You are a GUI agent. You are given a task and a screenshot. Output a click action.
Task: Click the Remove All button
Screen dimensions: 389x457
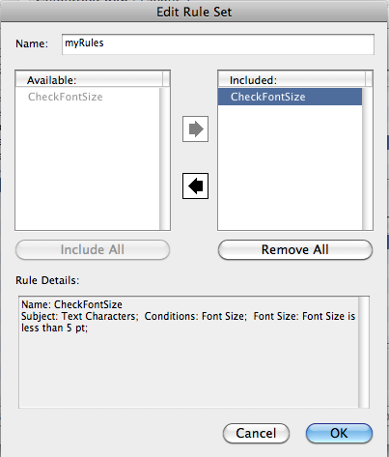pos(295,249)
